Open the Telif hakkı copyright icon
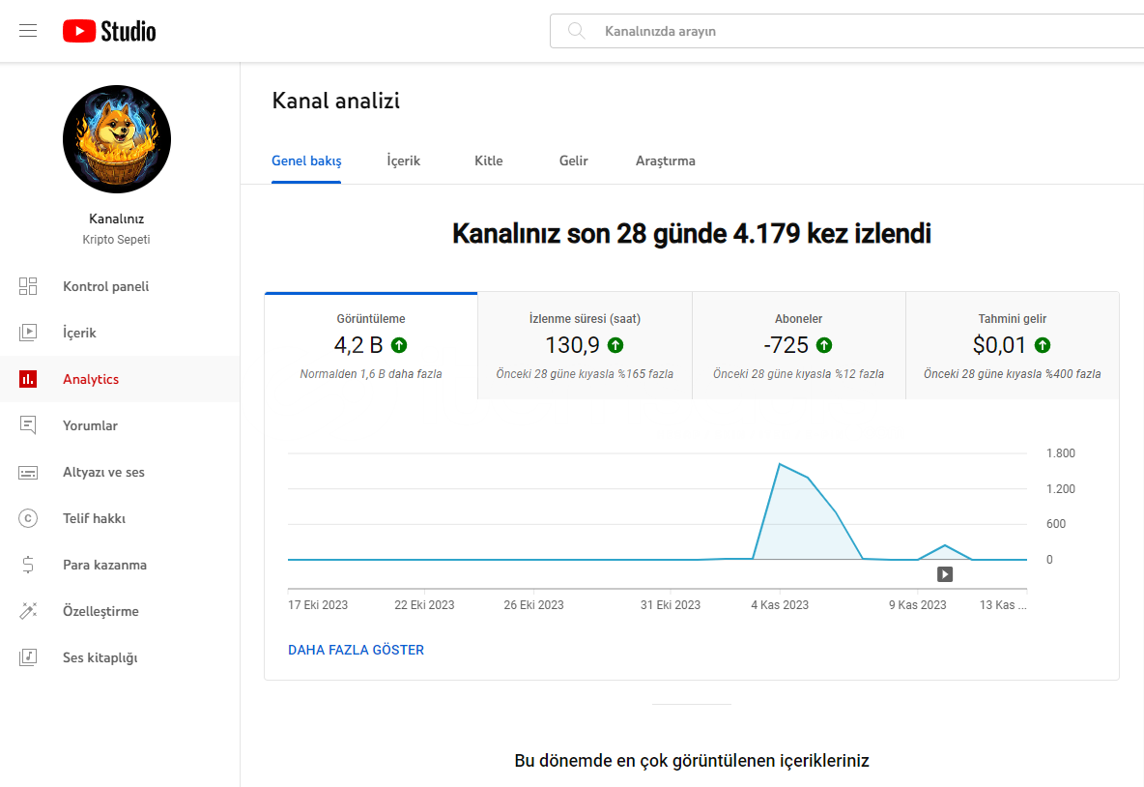1144x787 pixels. coord(28,518)
